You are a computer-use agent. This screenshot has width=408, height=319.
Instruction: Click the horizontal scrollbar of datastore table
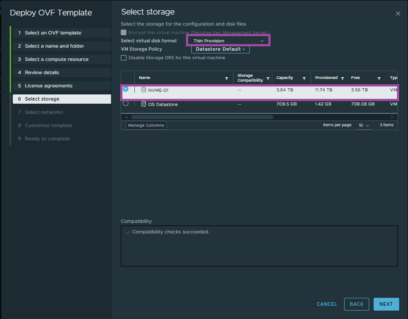click(202, 117)
